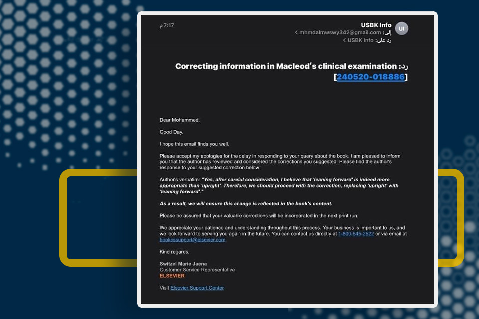The height and width of the screenshot is (319, 479).
Task: Visit the Elsevier Support Center link
Action: point(197,288)
